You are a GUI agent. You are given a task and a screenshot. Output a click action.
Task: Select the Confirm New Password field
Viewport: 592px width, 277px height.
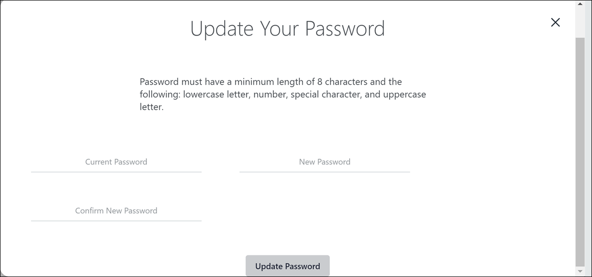point(116,211)
